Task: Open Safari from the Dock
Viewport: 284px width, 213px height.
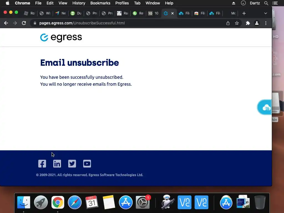Action: pos(75,202)
